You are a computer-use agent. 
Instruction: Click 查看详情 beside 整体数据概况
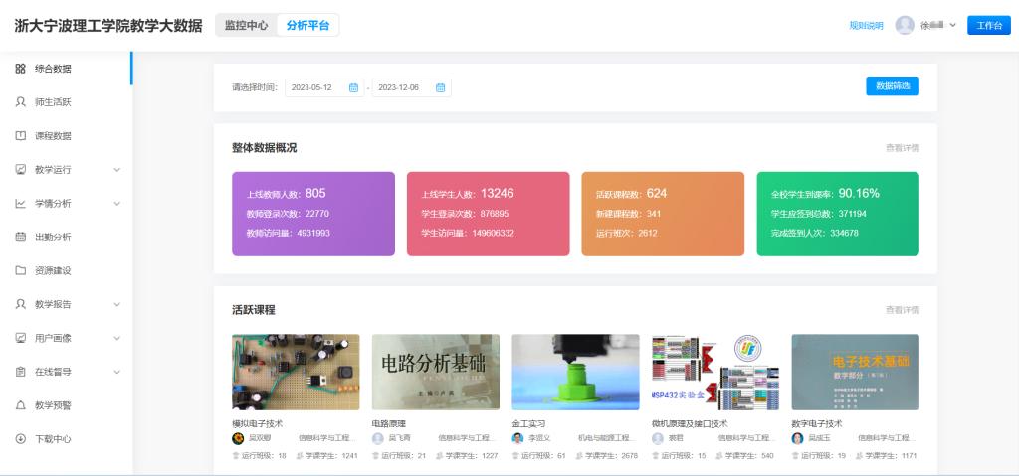pyautogui.click(x=902, y=148)
